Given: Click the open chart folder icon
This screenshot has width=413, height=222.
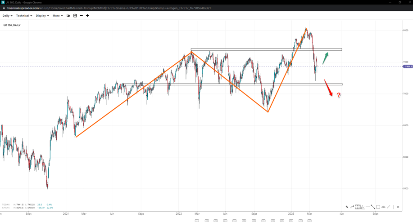Looking at the screenshot, I should point(68,16).
